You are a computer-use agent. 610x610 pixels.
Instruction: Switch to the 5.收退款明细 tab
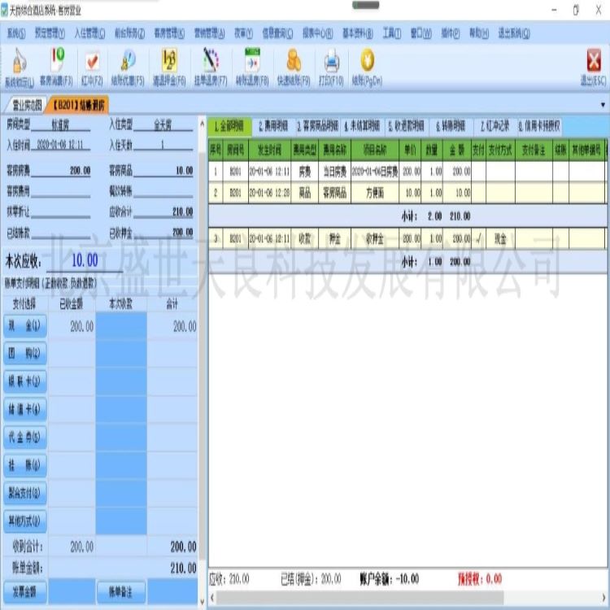pos(406,125)
